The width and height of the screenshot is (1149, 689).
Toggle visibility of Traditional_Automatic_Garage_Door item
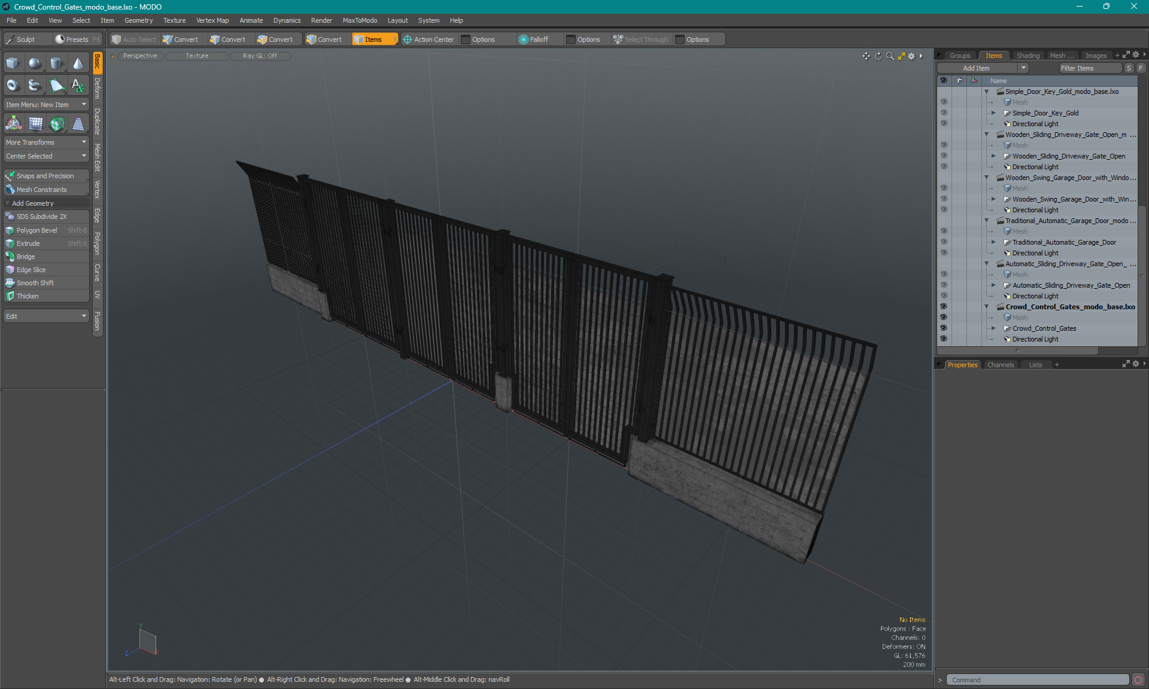(943, 242)
